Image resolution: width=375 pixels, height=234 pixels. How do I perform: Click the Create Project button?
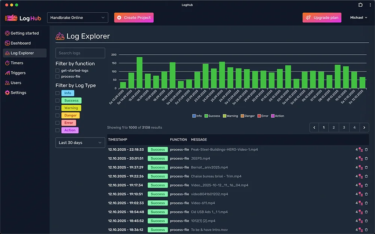click(x=134, y=18)
